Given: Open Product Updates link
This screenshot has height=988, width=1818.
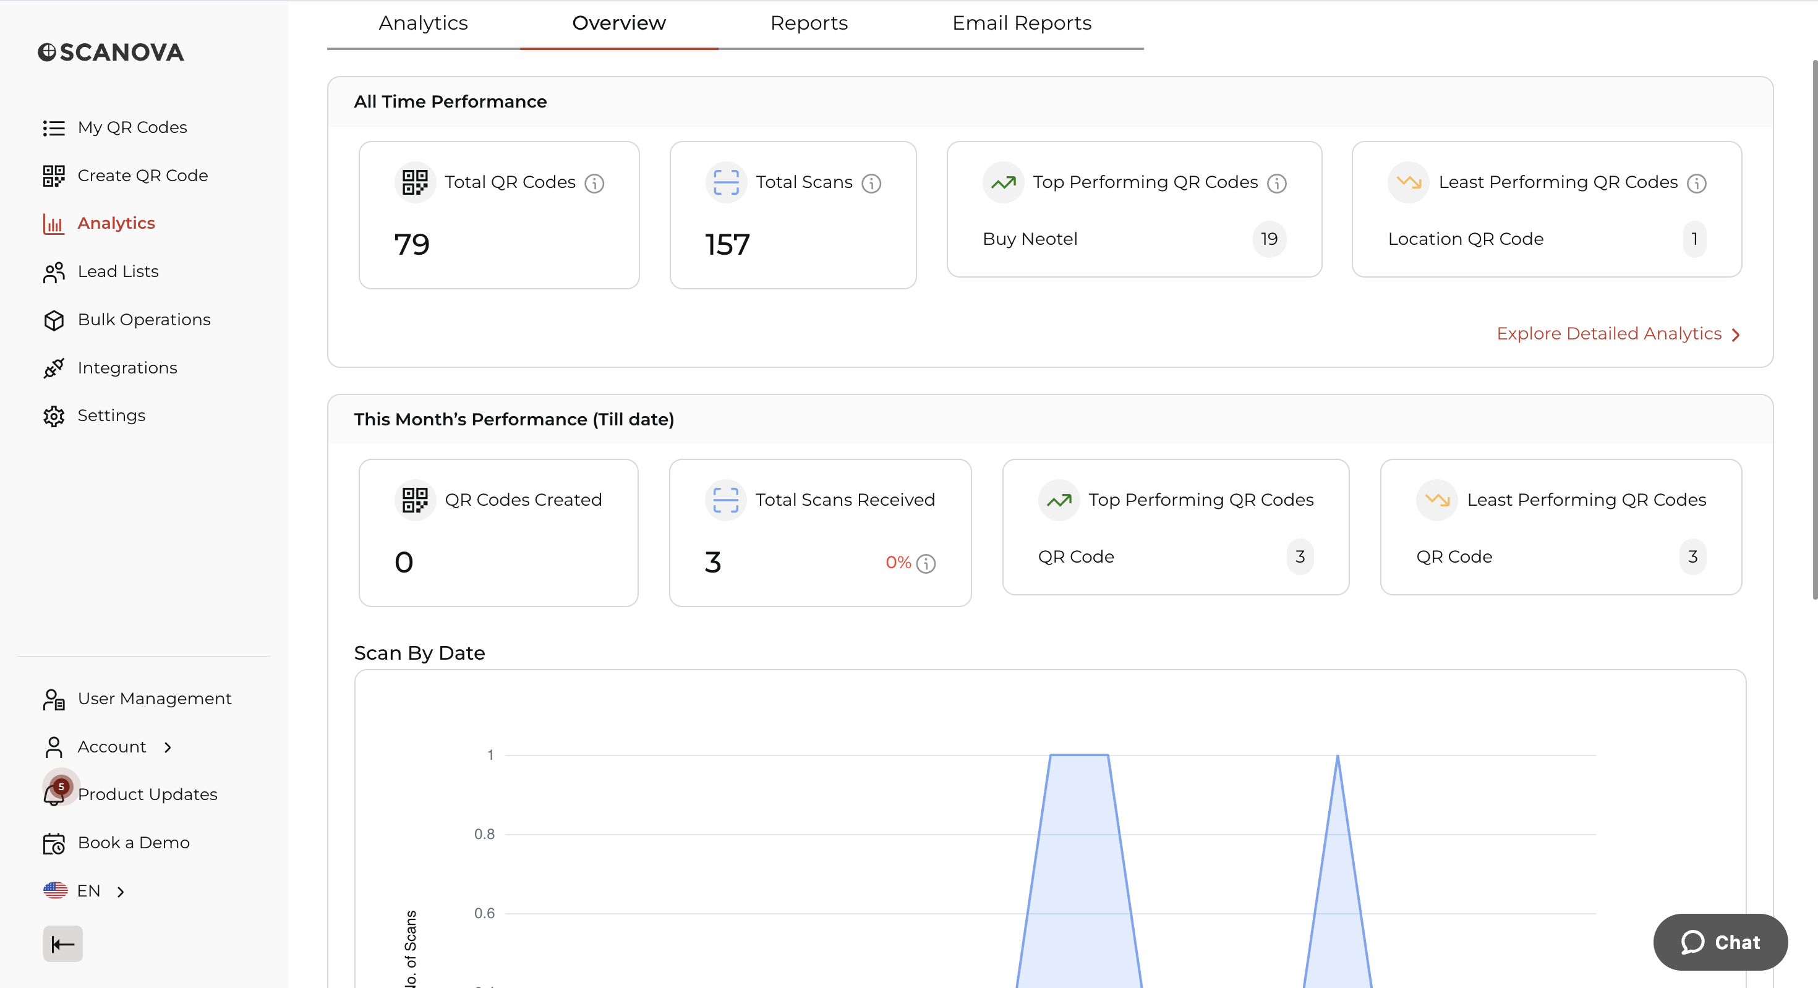Looking at the screenshot, I should click(x=148, y=794).
